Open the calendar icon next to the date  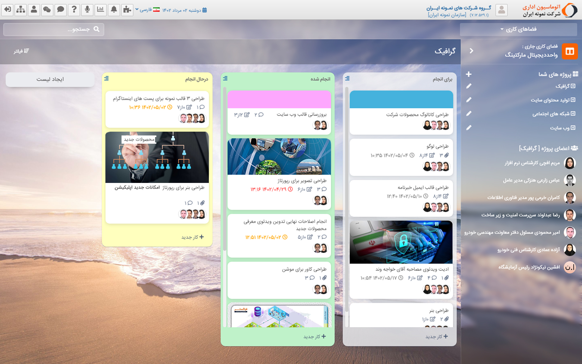point(205,10)
